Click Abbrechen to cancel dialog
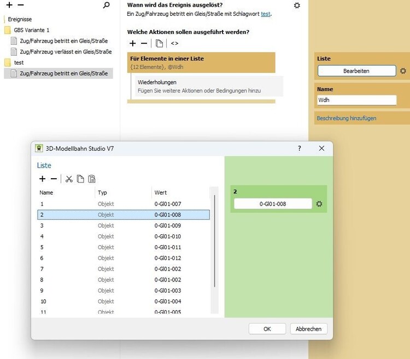410x359 pixels. point(308,329)
